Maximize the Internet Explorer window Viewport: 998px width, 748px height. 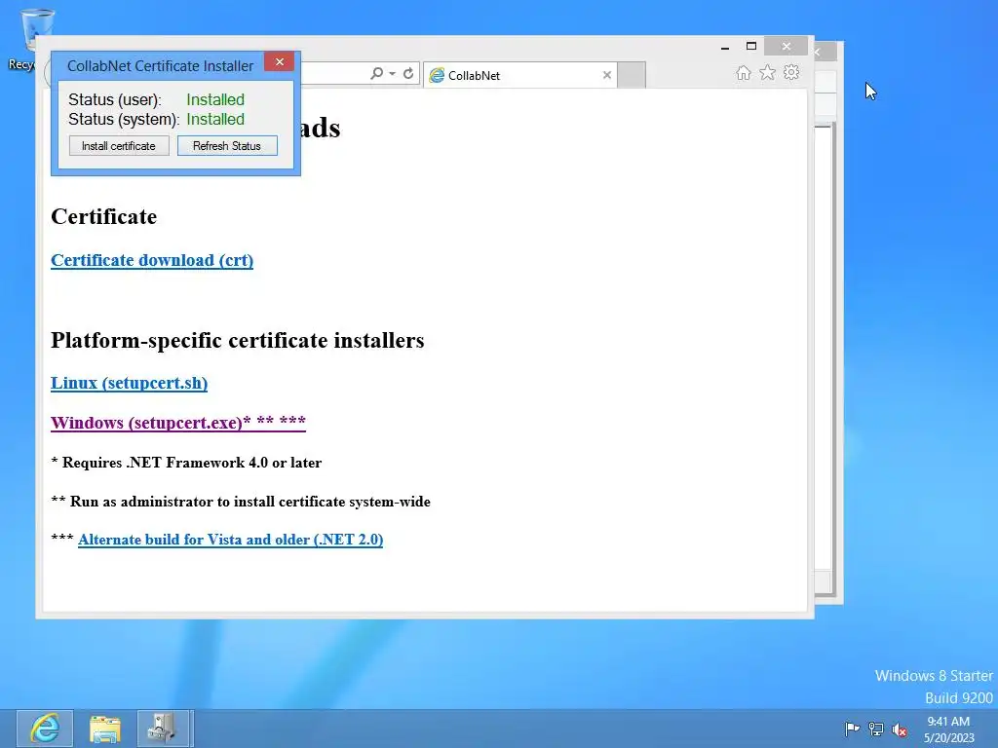[x=751, y=47]
